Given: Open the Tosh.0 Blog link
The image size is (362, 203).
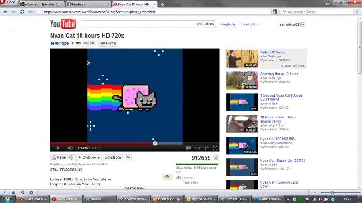Looking at the screenshot, I should (191, 183).
